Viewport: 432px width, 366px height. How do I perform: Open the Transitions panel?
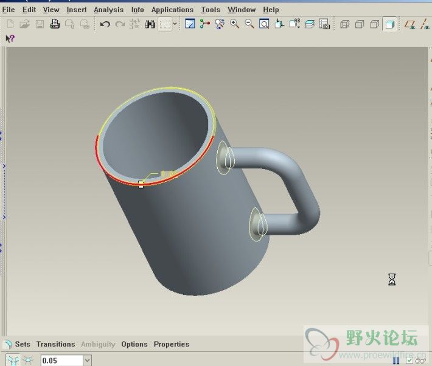point(55,344)
